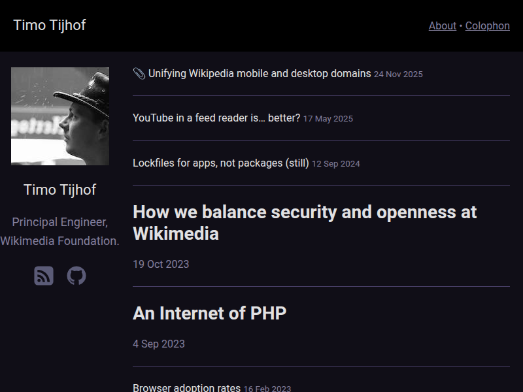Open the About page link

coord(443,25)
